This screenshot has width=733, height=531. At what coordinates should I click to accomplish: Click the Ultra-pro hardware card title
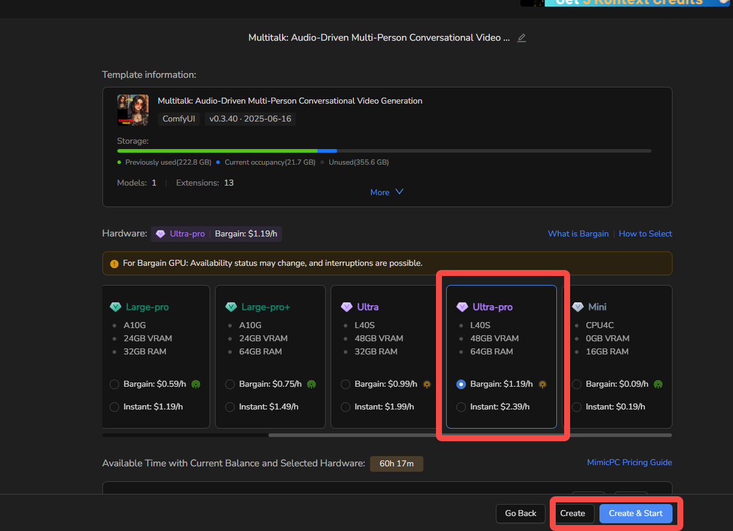pyautogui.click(x=493, y=307)
